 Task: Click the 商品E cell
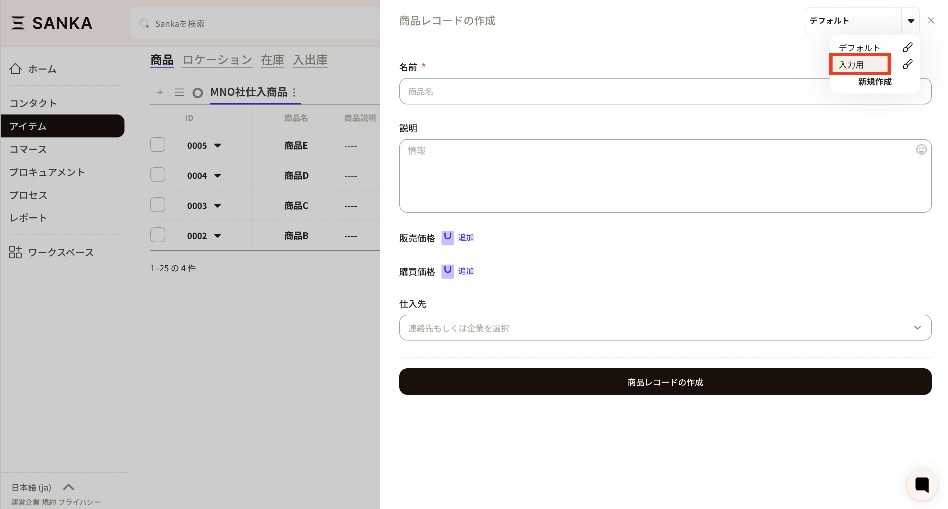(x=296, y=146)
